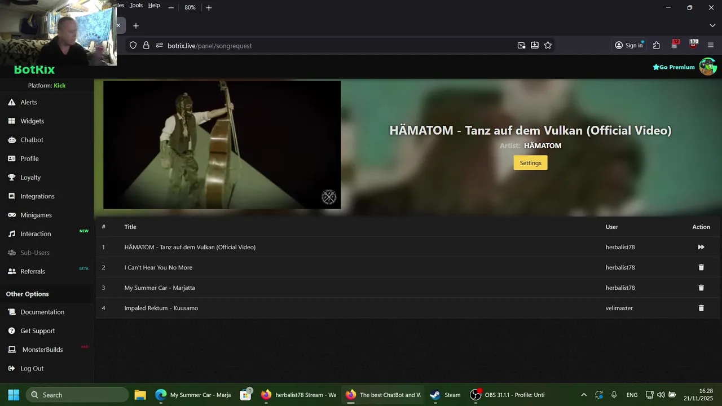Screen dimensions: 722x406
Task: Click the song video thumbnail
Action: click(222, 145)
